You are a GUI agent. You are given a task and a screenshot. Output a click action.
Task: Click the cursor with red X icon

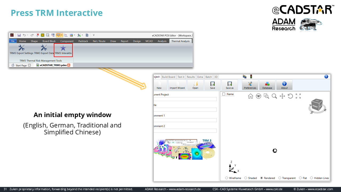pyautogui.click(x=38, y=35)
